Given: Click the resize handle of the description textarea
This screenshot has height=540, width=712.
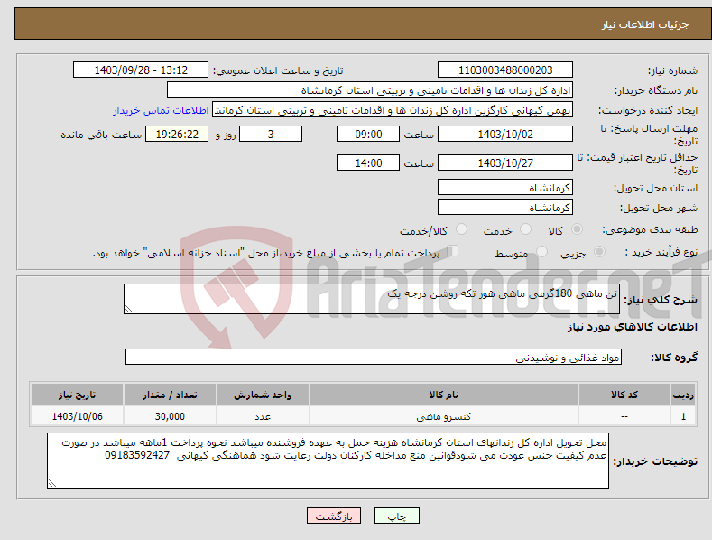Looking at the screenshot, I should [x=129, y=310].
